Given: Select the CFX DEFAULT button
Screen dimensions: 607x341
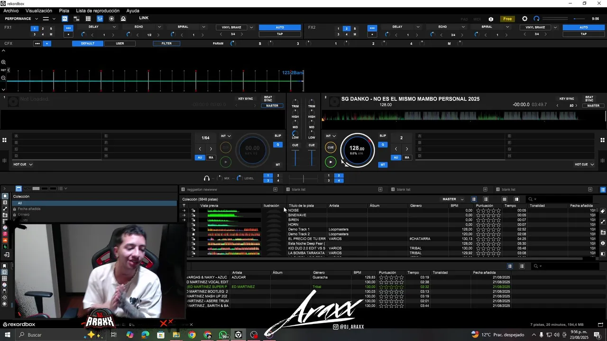Looking at the screenshot, I should pos(88,44).
